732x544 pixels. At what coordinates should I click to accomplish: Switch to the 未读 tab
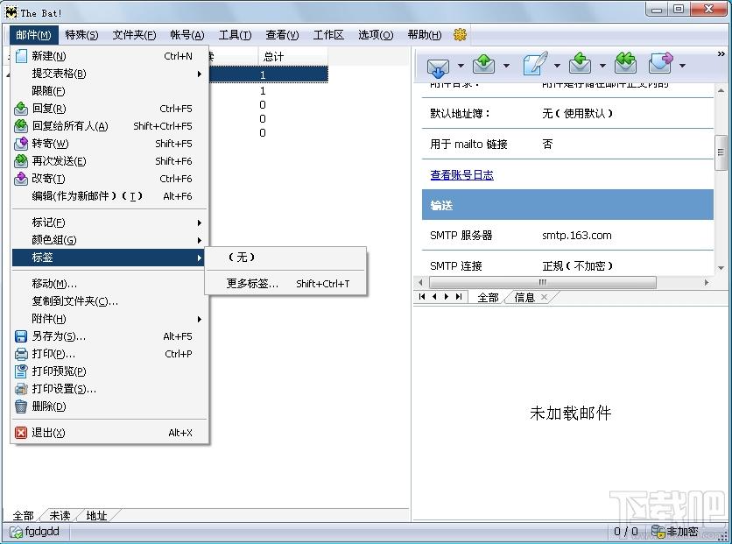60,516
